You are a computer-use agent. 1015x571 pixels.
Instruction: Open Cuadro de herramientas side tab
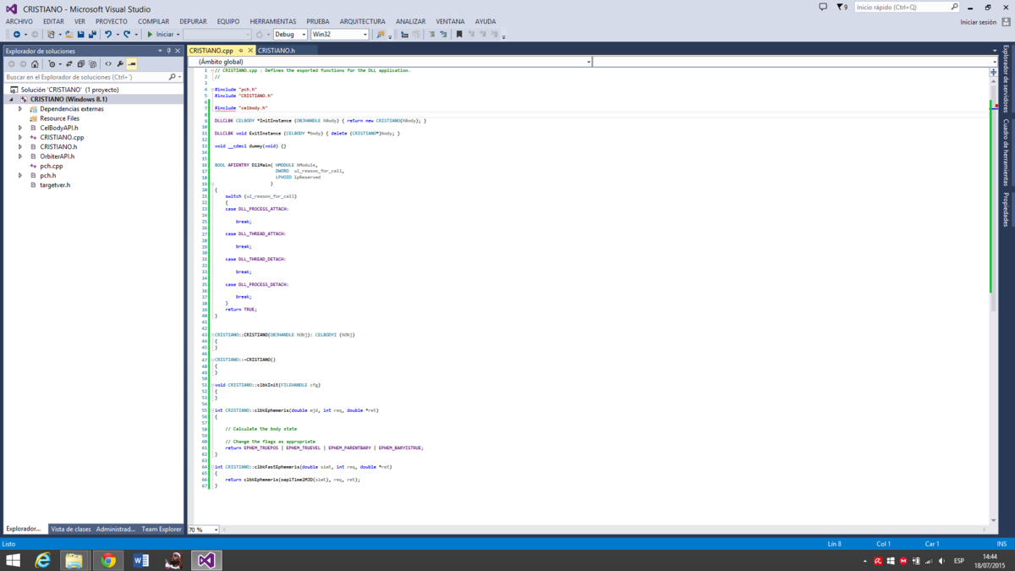coord(1006,153)
